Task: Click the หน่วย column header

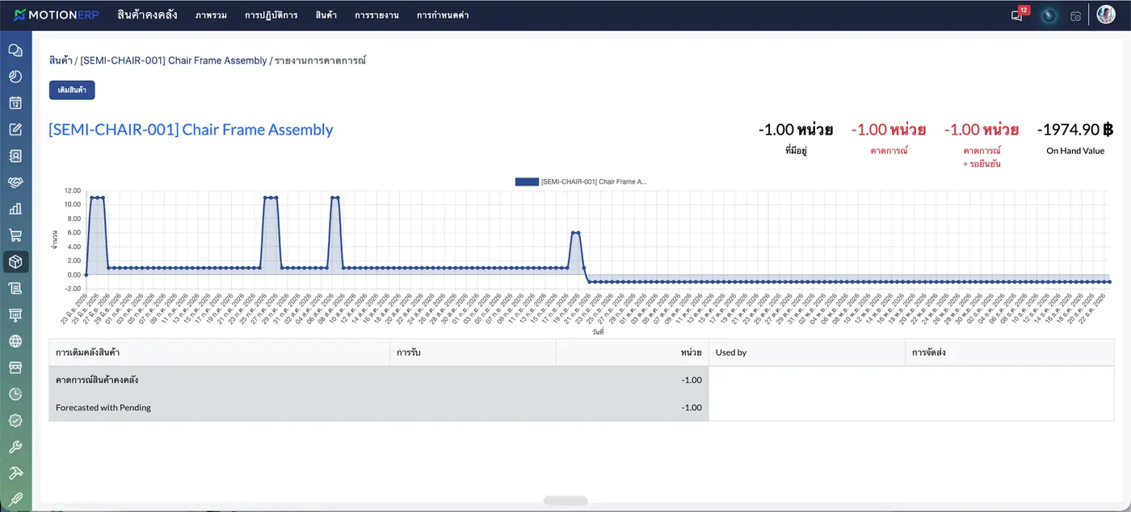Action: tap(633, 352)
